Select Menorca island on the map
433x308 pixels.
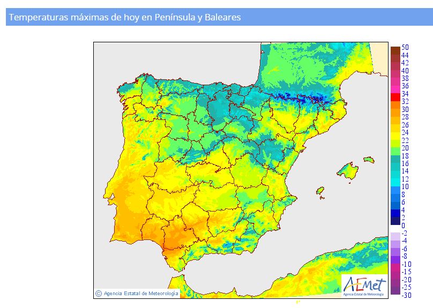(369, 160)
